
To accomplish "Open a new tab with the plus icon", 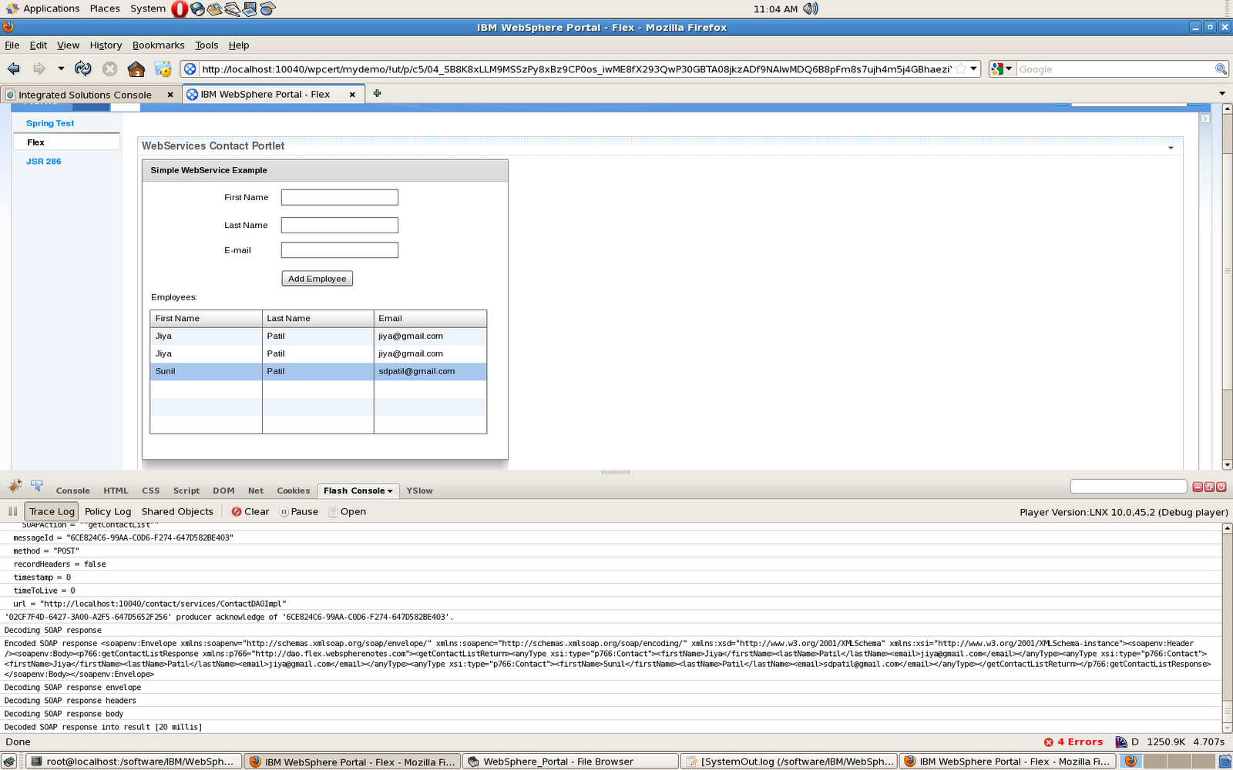I will 377,93.
